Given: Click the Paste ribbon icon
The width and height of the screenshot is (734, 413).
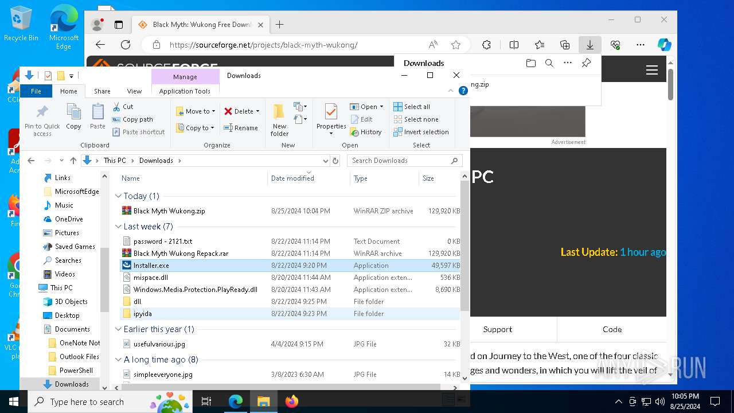Looking at the screenshot, I should 97,116.
